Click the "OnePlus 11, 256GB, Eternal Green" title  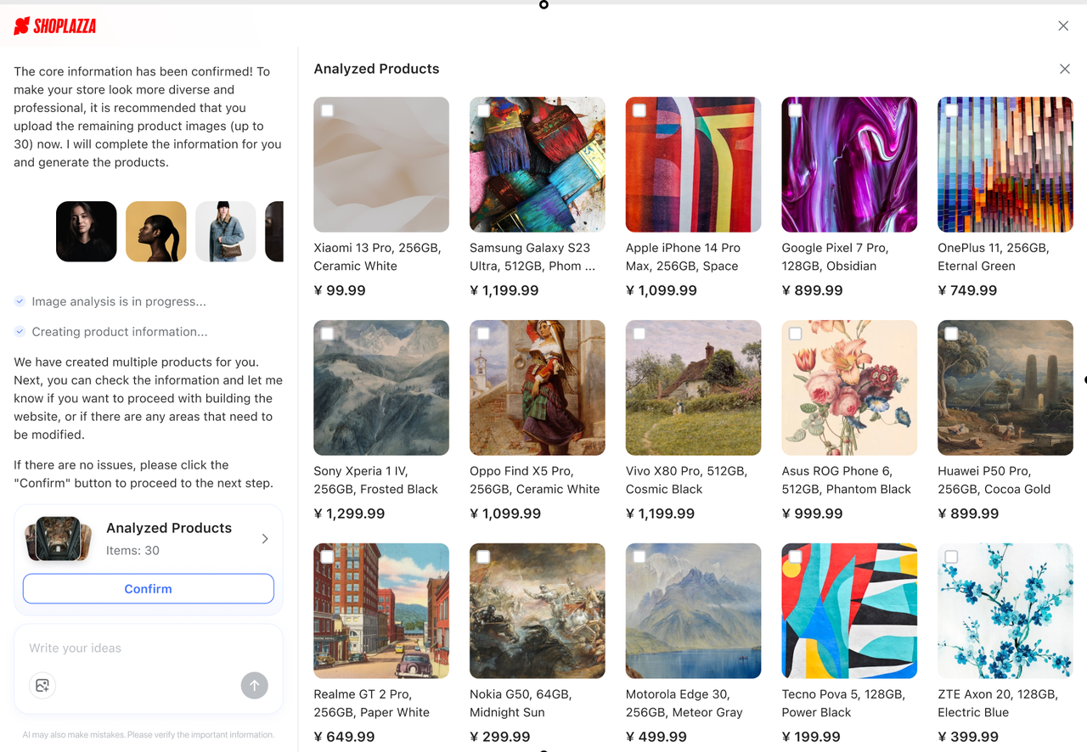click(994, 257)
